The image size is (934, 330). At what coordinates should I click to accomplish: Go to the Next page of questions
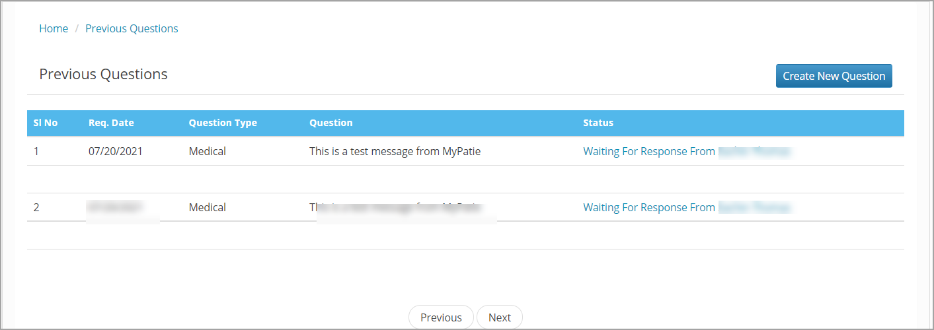click(x=500, y=317)
